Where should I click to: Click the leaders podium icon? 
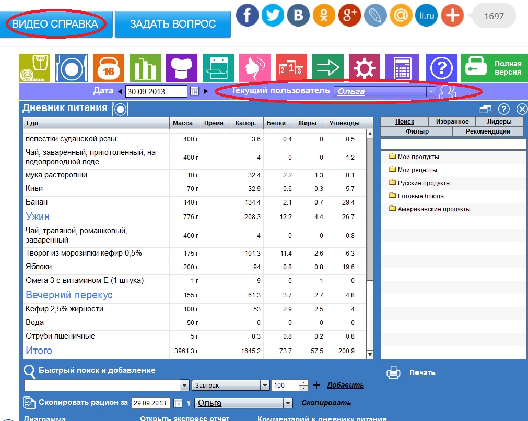291,68
